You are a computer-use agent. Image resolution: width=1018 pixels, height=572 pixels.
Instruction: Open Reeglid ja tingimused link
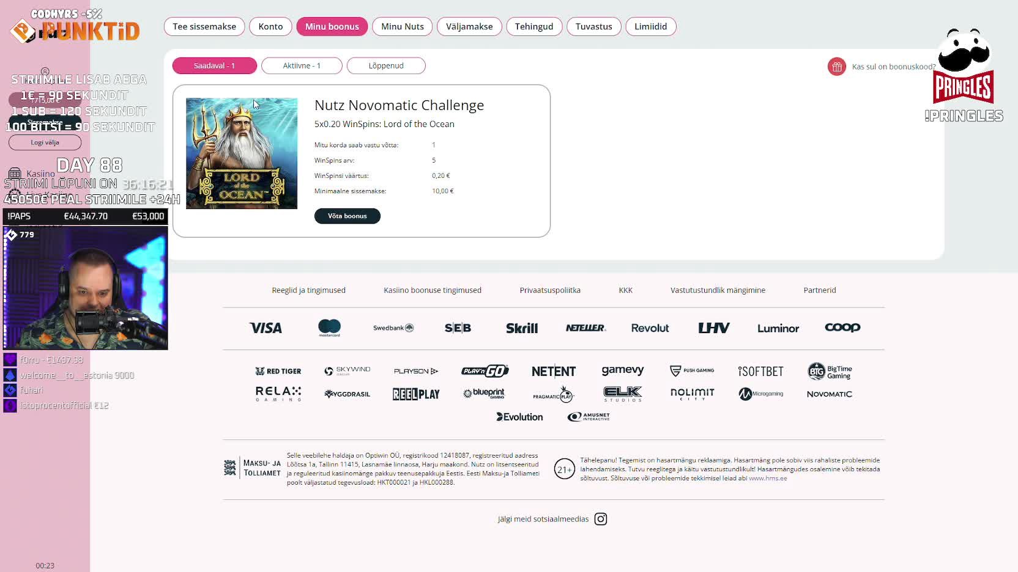[309, 290]
